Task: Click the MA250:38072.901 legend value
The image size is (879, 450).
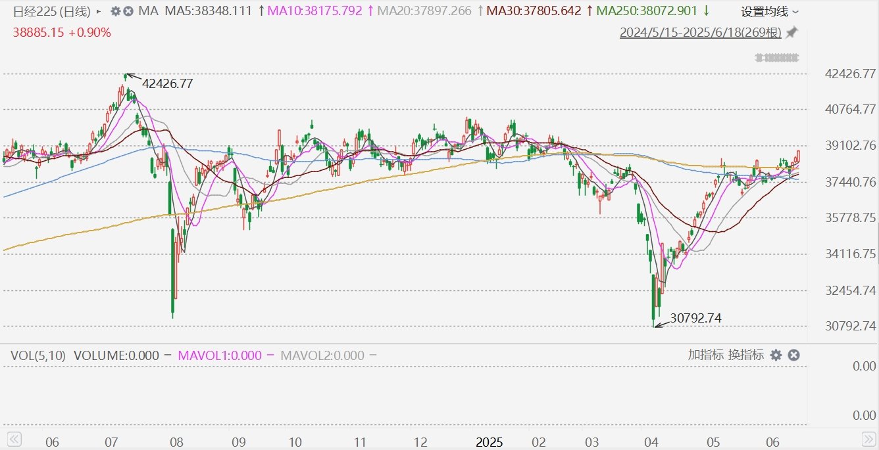Action: [x=648, y=11]
